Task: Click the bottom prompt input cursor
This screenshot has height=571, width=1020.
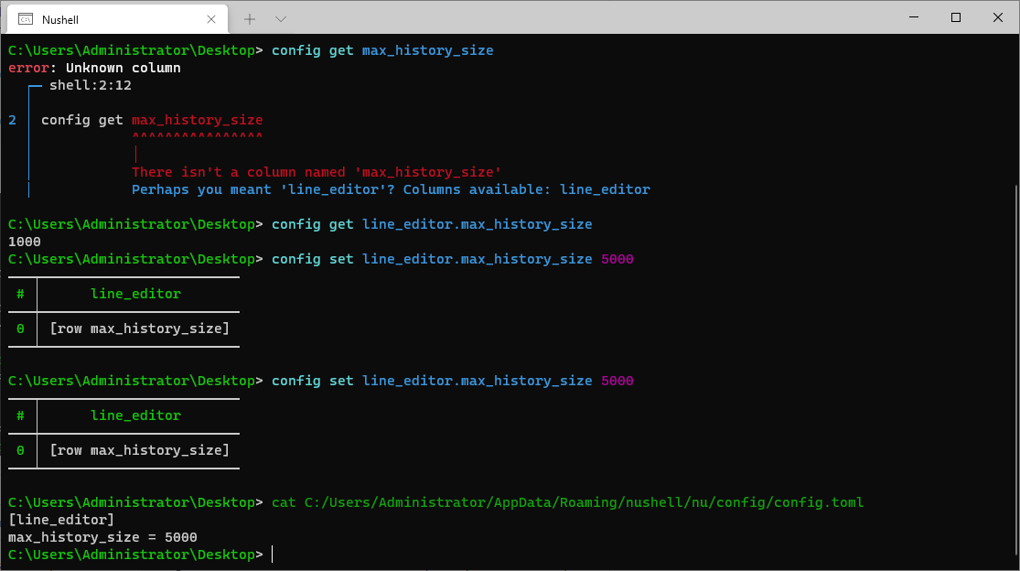Action: click(273, 555)
